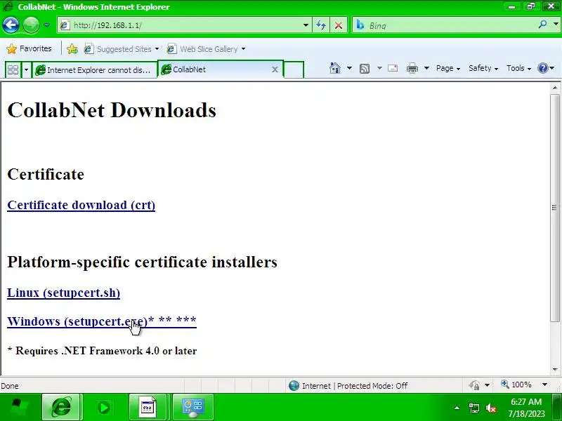The width and height of the screenshot is (562, 421).
Task: Open 'Linux (setupcert.sh)' link
Action: click(63, 293)
